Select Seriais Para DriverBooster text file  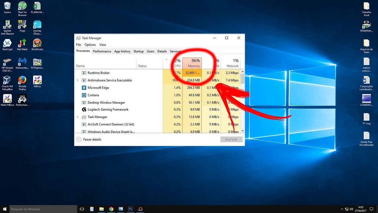[x=366, y=139]
